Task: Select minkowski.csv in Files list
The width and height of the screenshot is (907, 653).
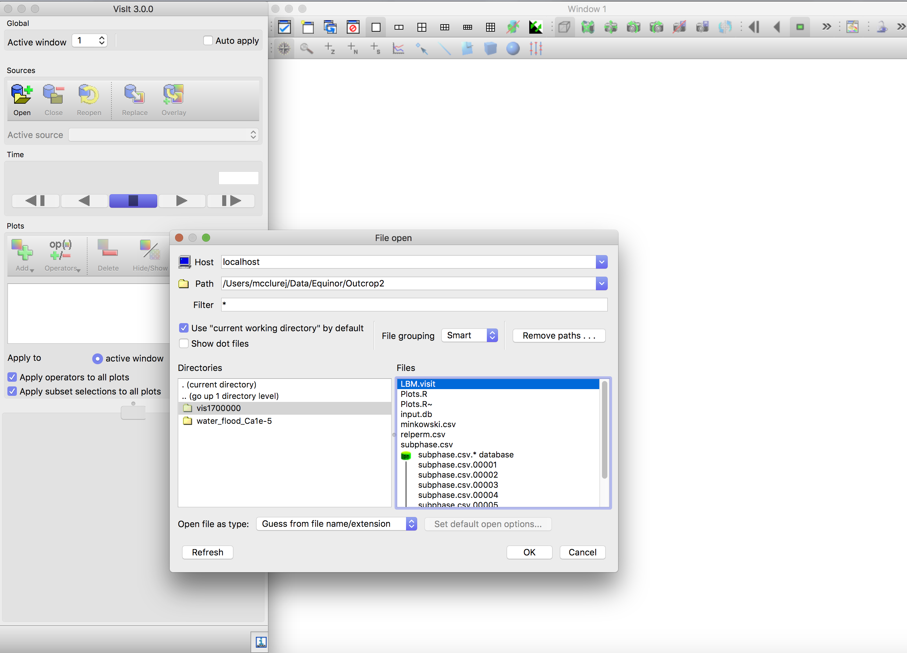Action: click(428, 424)
